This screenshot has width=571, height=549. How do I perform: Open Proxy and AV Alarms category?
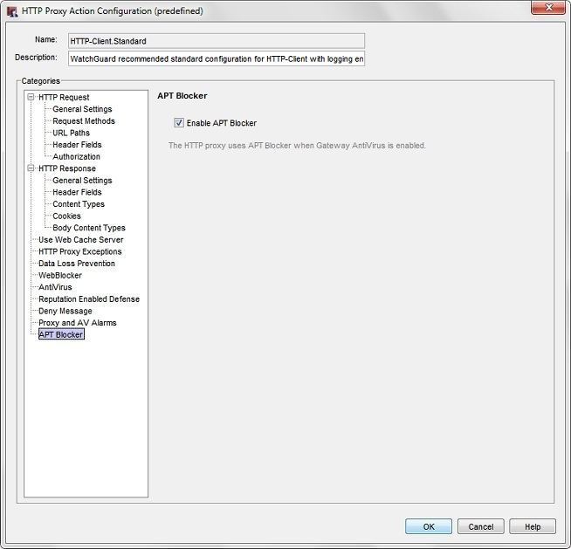click(78, 323)
